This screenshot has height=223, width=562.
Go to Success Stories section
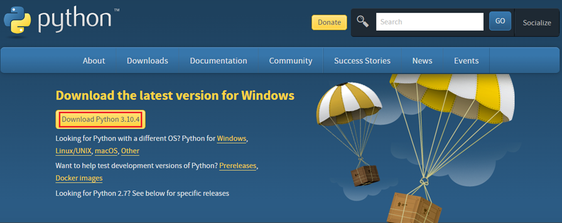point(362,60)
